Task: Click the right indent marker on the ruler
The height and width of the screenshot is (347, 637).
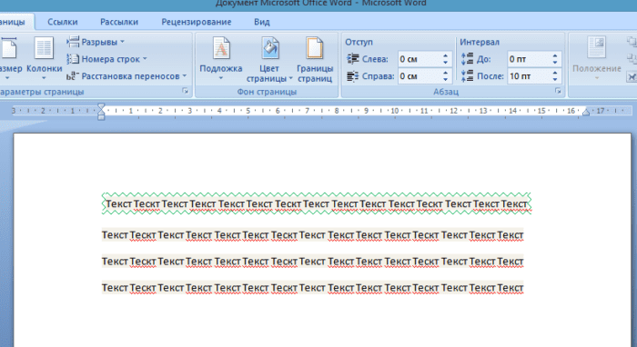Action: tap(586, 113)
